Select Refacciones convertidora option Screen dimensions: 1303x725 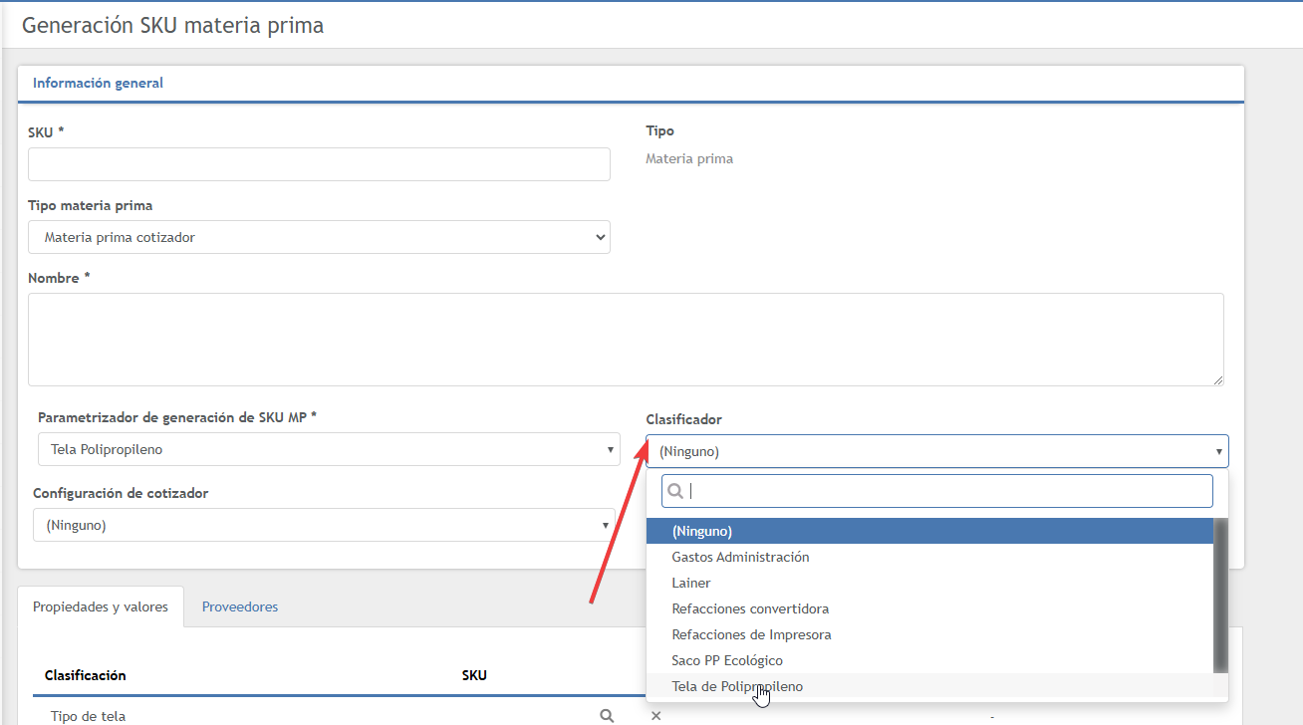[x=929, y=609]
